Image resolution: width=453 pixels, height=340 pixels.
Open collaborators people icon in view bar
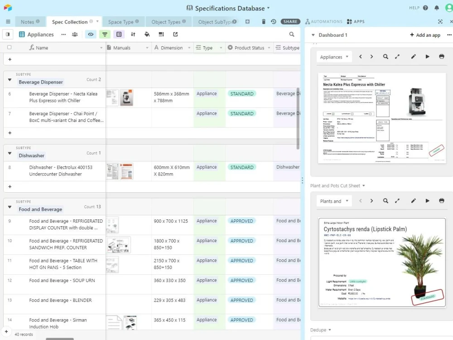(75, 34)
